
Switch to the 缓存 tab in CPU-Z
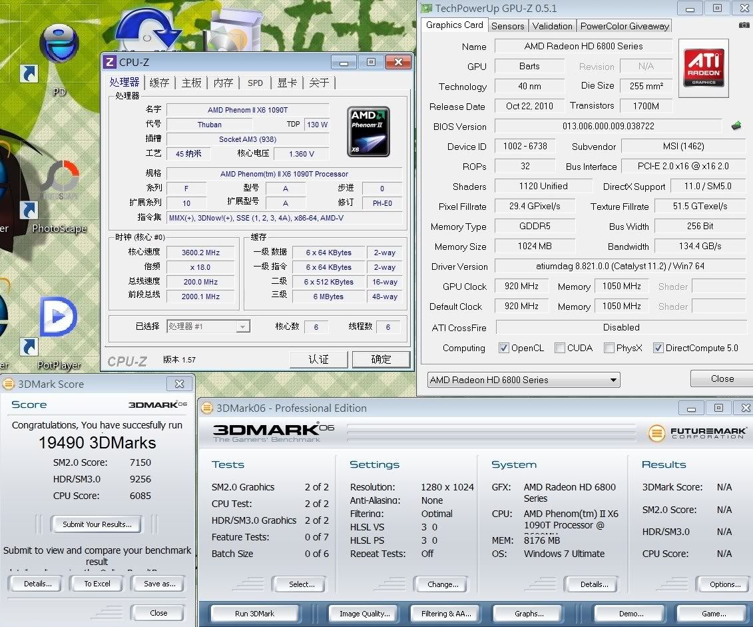pyautogui.click(x=159, y=83)
